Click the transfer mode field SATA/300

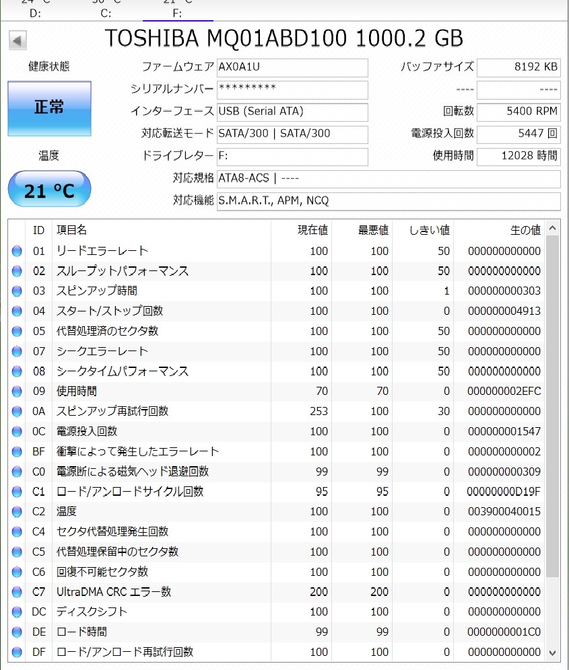292,134
